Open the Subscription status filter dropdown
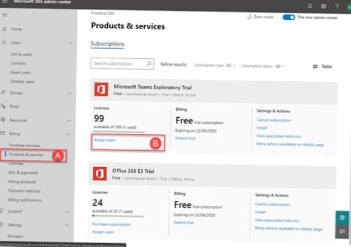Viewport: 351px width, 247px height. tap(263, 66)
